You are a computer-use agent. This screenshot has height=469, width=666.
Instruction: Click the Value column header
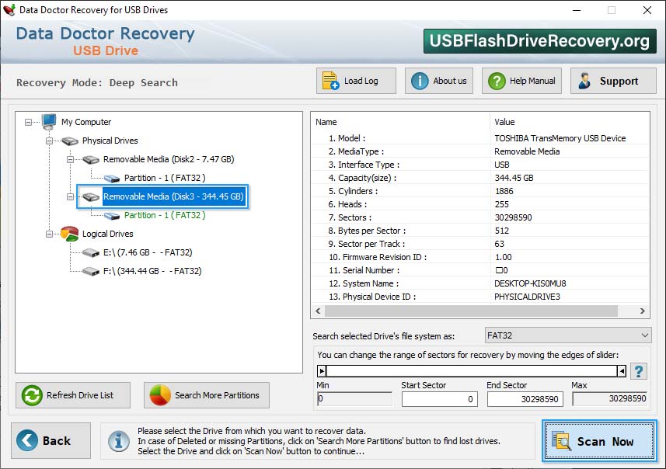pos(569,122)
